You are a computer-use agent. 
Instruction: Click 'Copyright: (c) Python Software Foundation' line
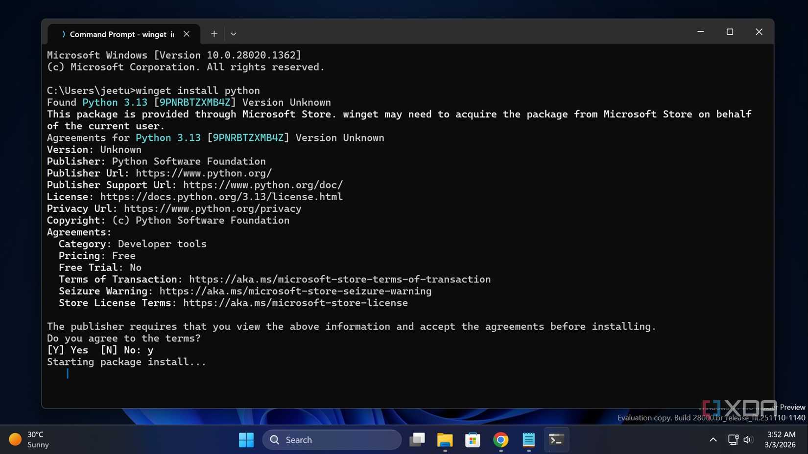168,221
